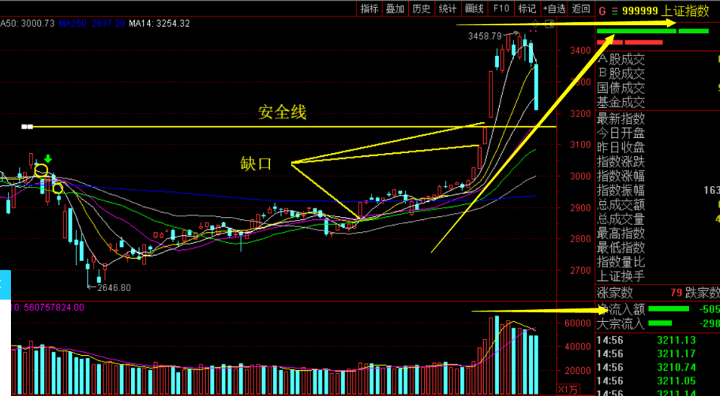Select the 最高指数 row
Image resolution: width=720 pixels, height=396 pixels.
[657, 234]
